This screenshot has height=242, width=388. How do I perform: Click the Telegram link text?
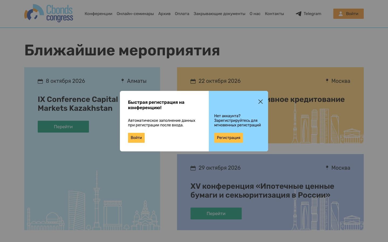tap(312, 14)
